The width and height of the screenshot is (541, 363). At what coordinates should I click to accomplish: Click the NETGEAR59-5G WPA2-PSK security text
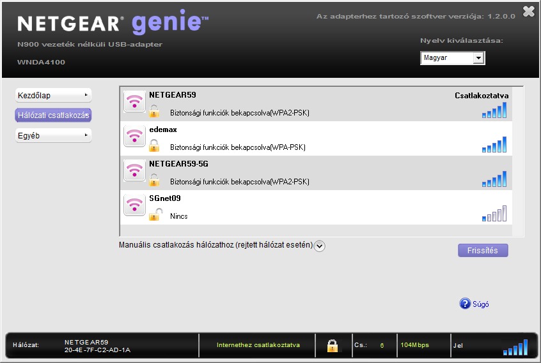click(239, 182)
